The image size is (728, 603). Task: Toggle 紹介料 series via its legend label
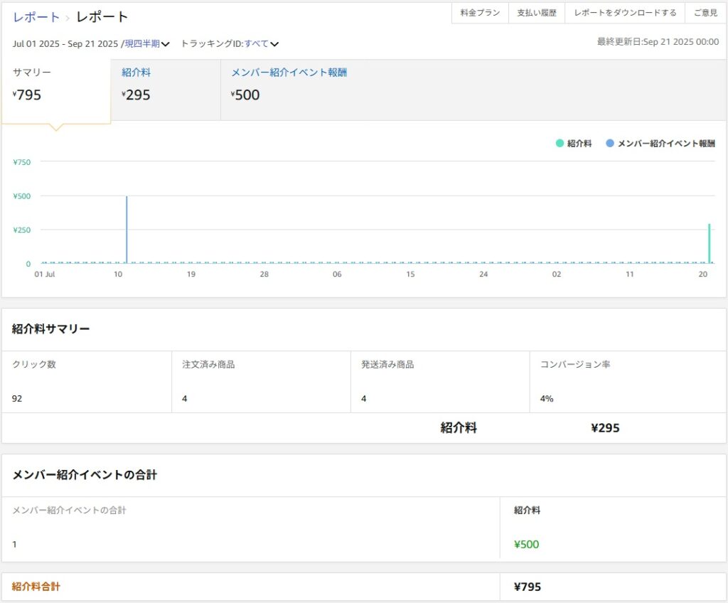point(579,144)
